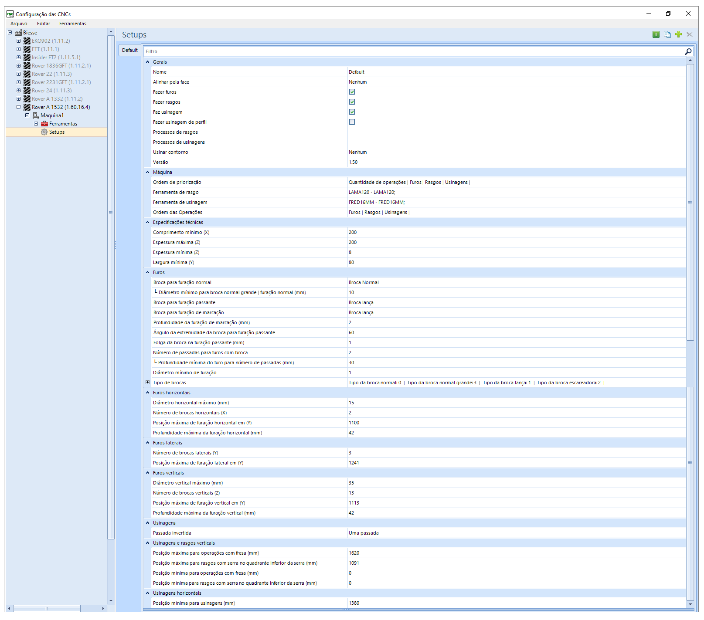Click the Maquina1 machine icon

36,115
